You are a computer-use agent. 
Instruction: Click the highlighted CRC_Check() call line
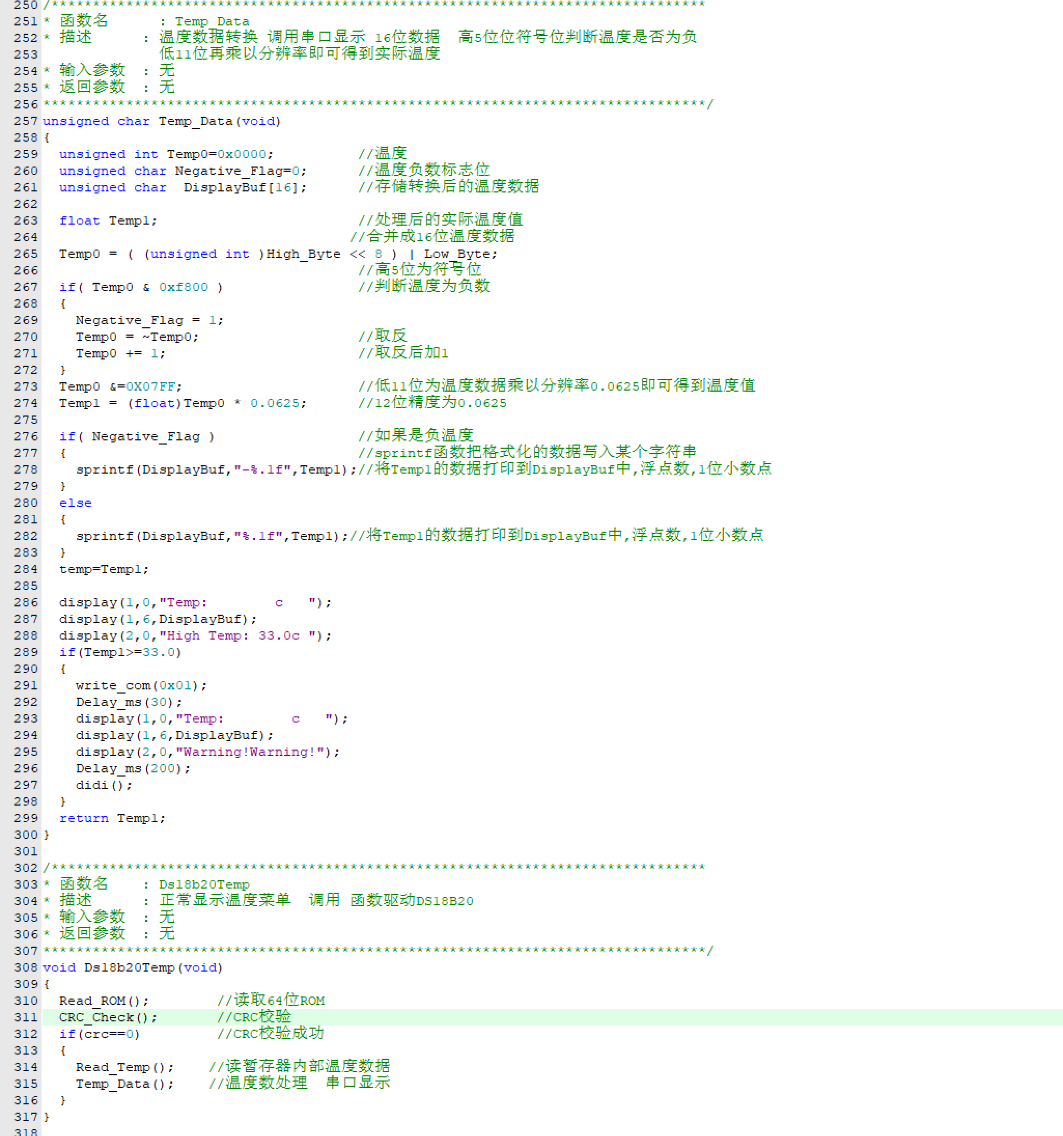[107, 1017]
